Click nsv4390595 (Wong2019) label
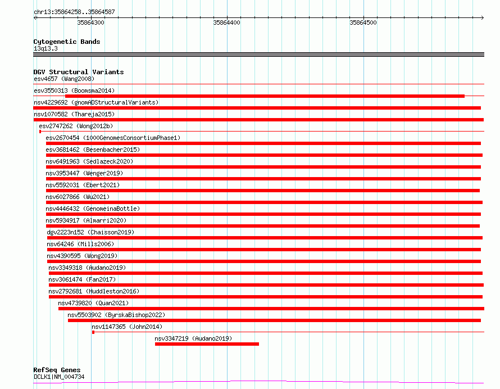 pyautogui.click(x=82, y=256)
